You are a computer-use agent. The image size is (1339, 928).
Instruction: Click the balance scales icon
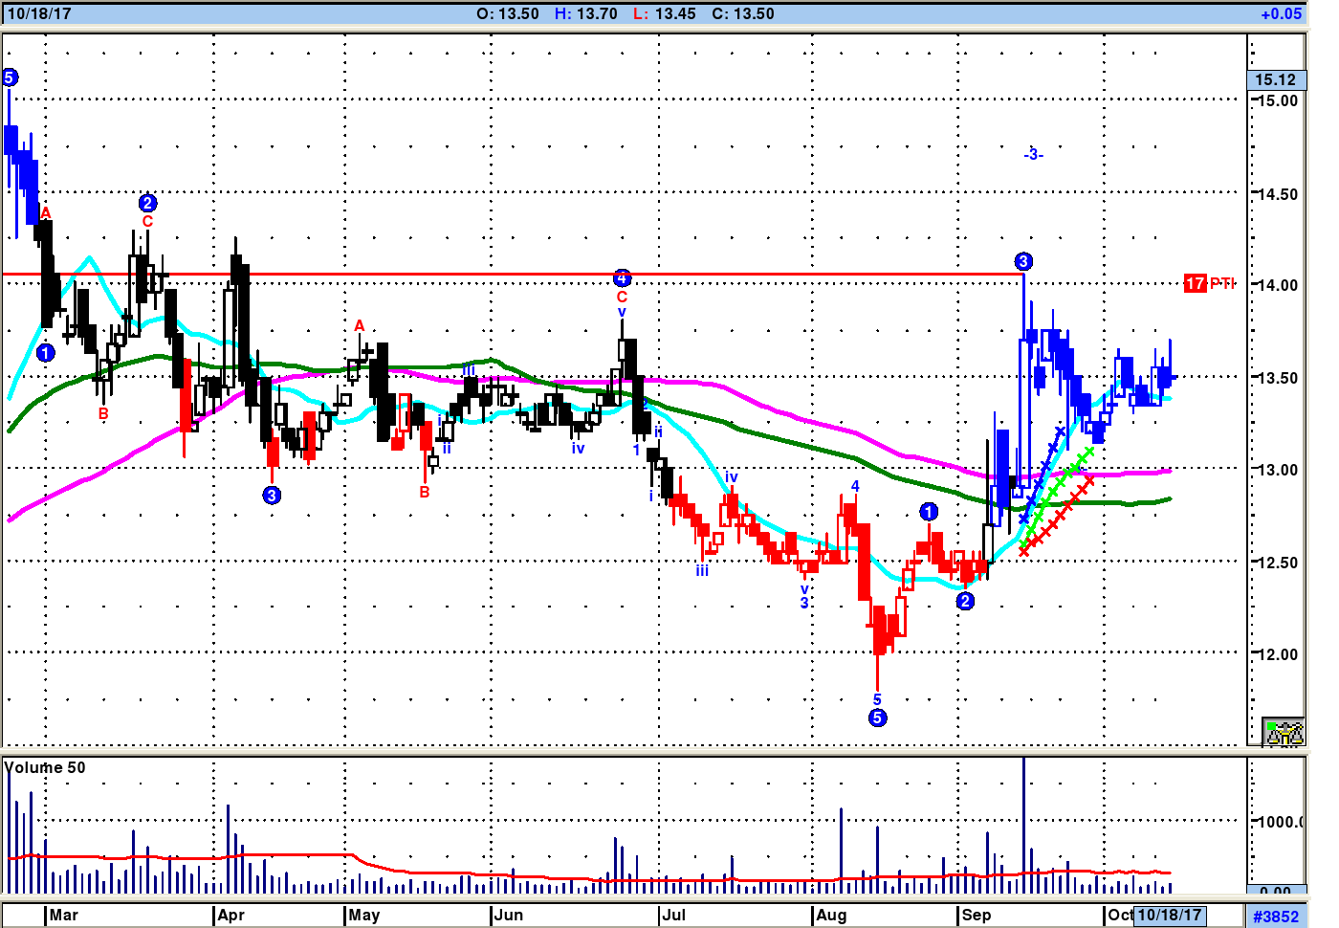pyautogui.click(x=1284, y=732)
